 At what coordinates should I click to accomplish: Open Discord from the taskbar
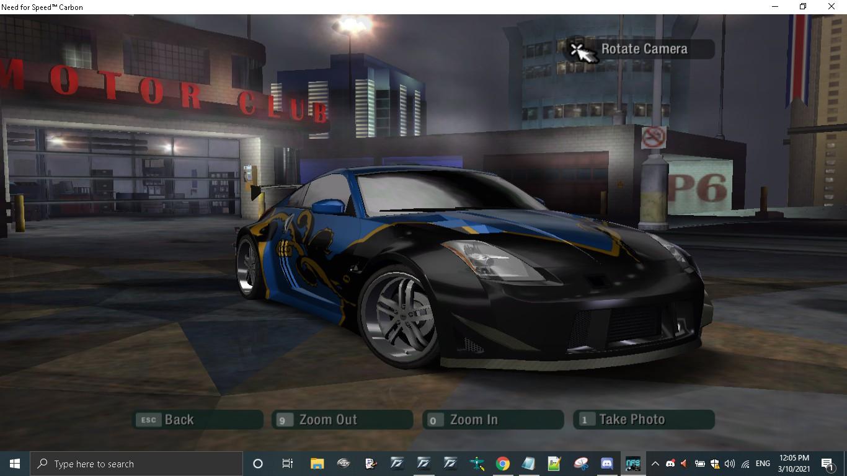pos(607,464)
